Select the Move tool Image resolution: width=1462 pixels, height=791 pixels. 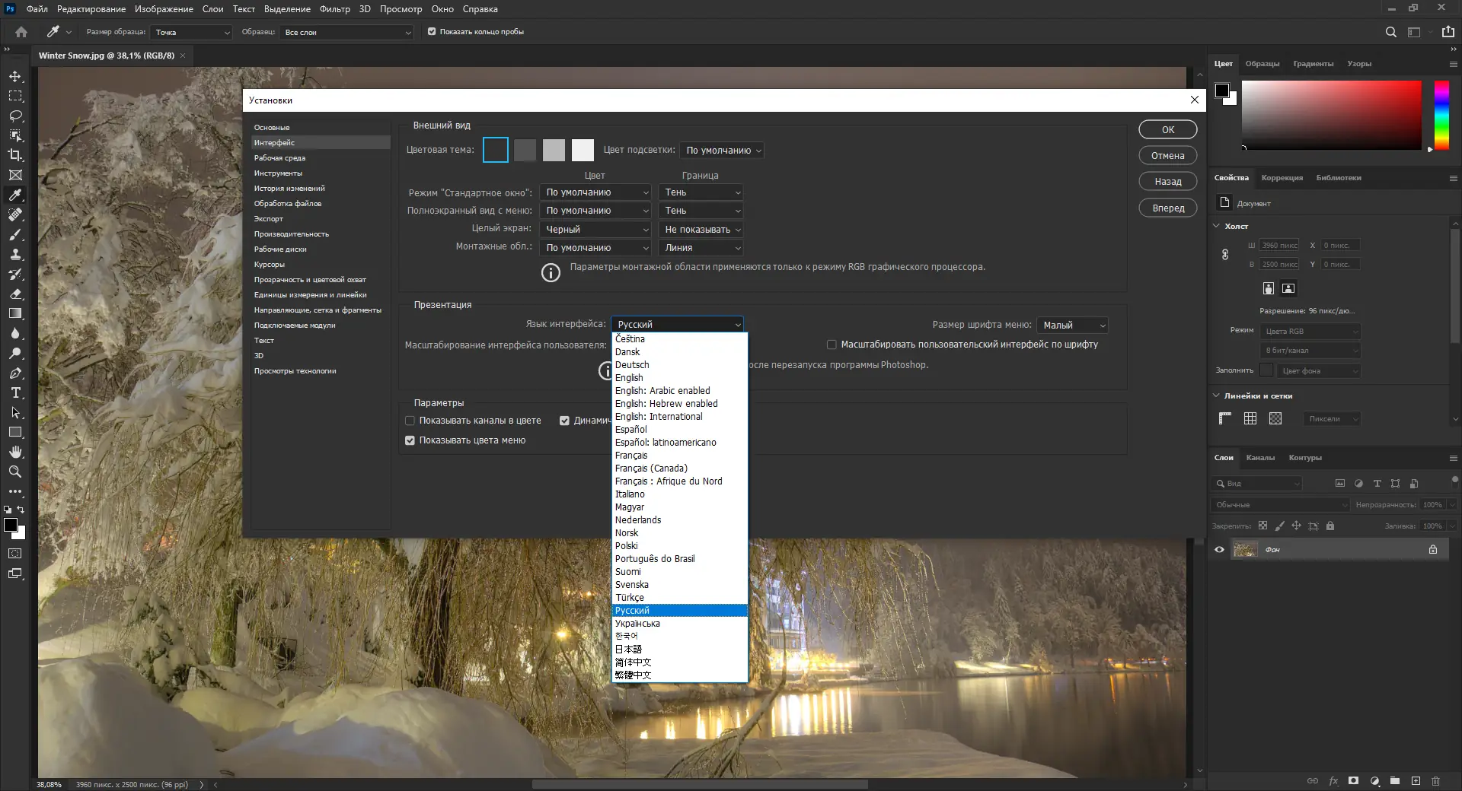pyautogui.click(x=15, y=77)
